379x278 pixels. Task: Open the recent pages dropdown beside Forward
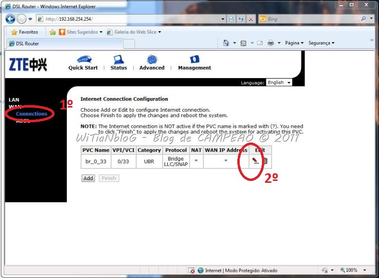point(30,19)
